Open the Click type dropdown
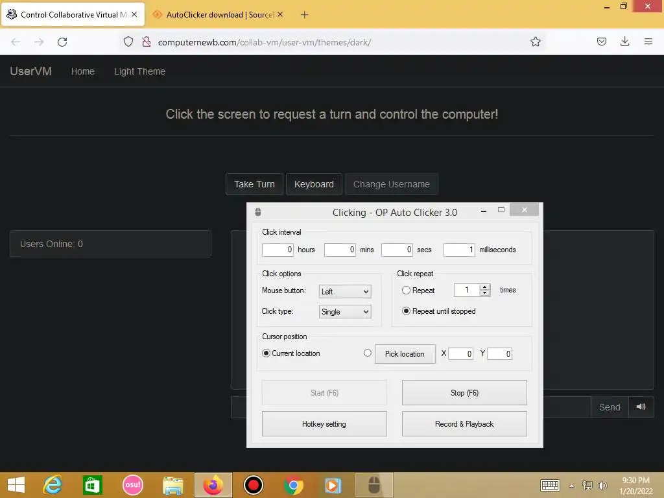Image resolution: width=664 pixels, height=498 pixels. point(345,312)
